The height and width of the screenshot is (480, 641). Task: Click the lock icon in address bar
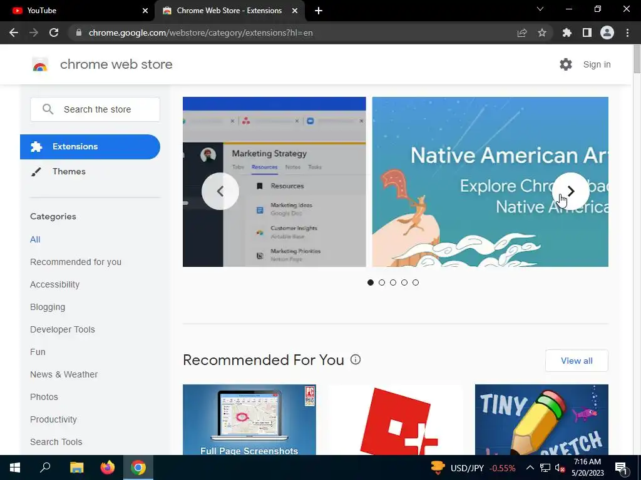click(x=79, y=32)
